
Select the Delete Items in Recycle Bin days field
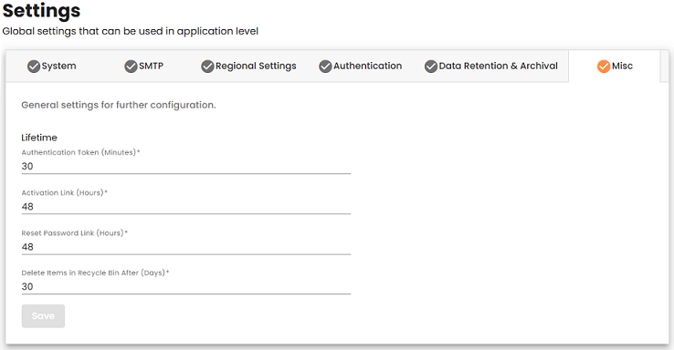186,286
